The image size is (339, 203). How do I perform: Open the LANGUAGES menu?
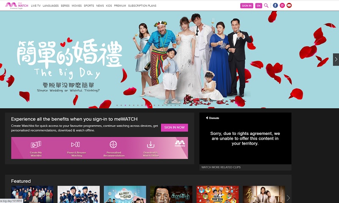[x=50, y=5]
